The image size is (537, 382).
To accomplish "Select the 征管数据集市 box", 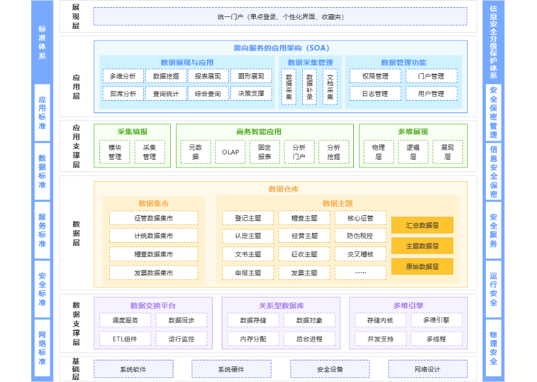I will click(154, 218).
